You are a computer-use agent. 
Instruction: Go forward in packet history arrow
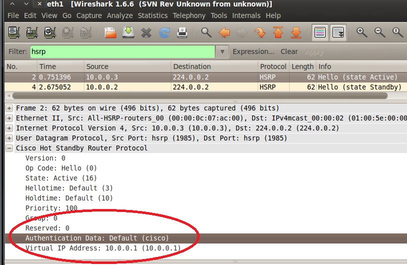point(242,32)
